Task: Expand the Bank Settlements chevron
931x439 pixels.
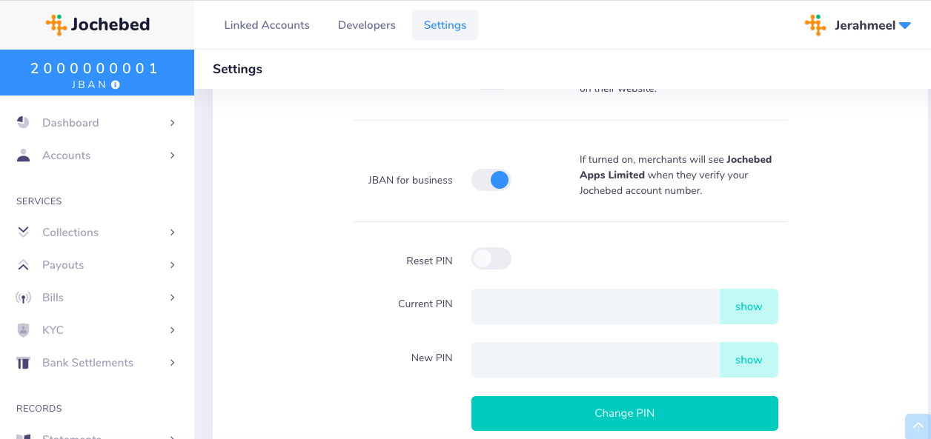Action: [x=172, y=363]
